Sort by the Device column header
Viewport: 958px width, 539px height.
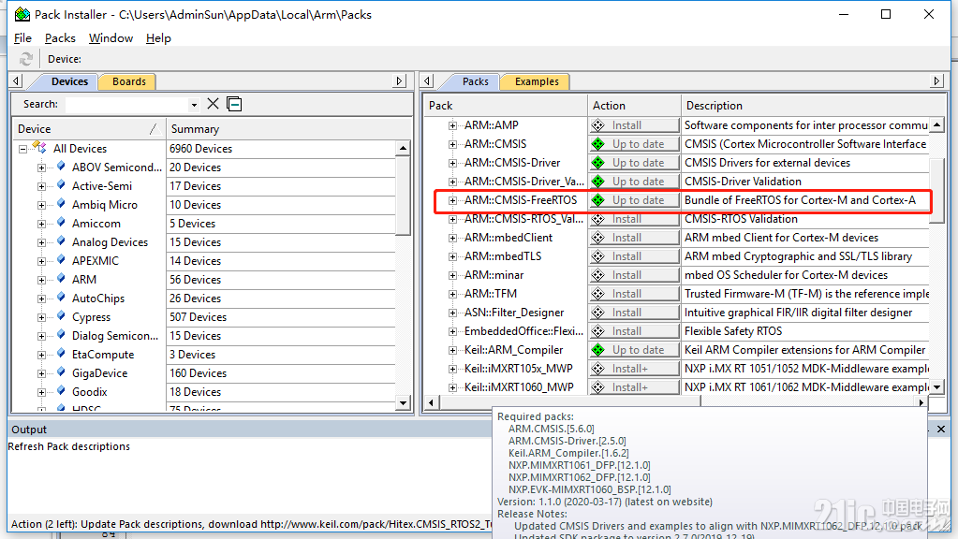coord(89,129)
